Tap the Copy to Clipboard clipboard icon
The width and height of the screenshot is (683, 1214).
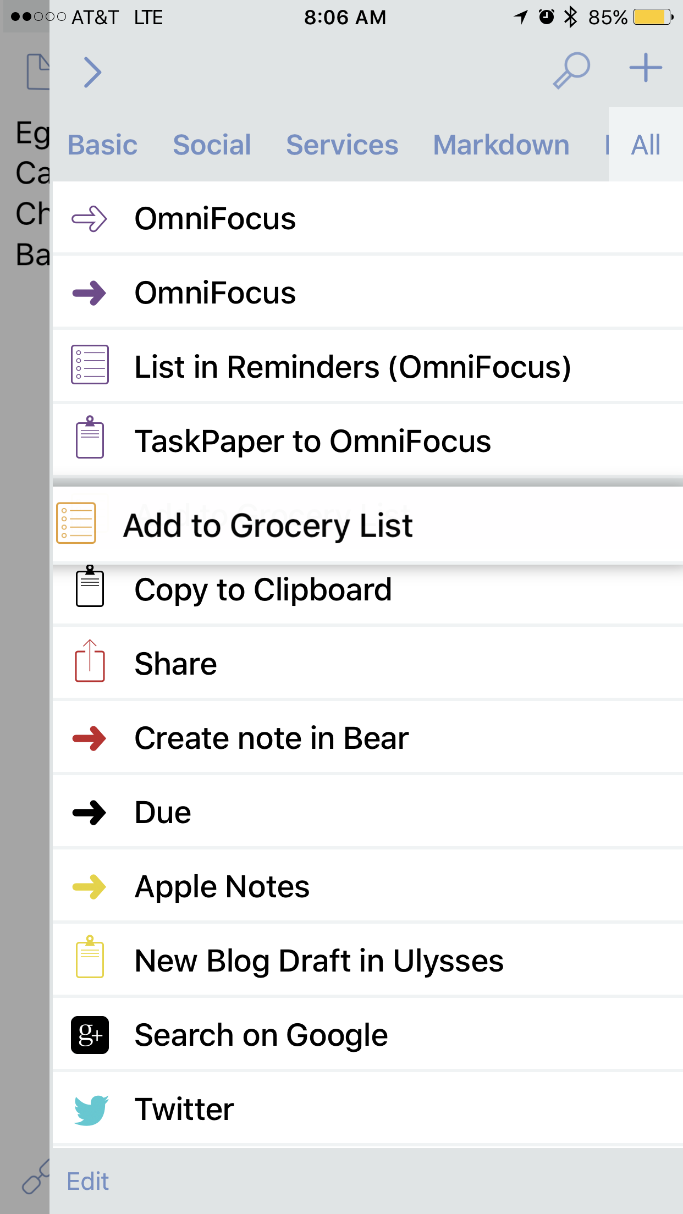(x=90, y=586)
